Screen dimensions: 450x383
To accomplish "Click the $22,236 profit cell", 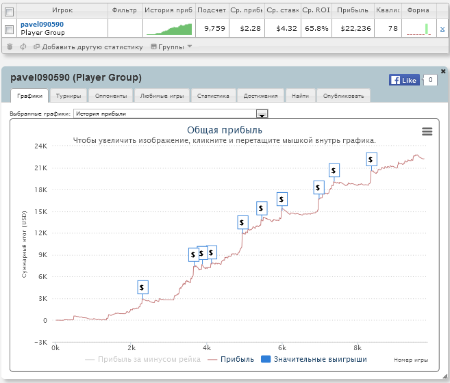I will click(x=353, y=28).
